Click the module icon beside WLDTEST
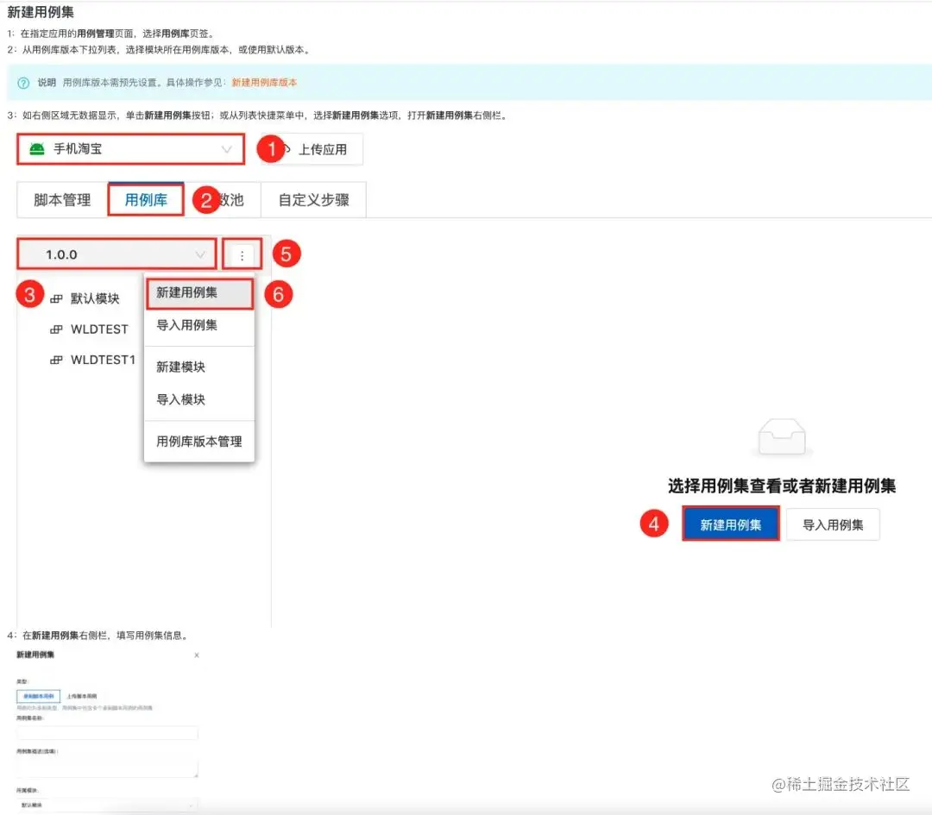This screenshot has width=932, height=815. click(56, 329)
